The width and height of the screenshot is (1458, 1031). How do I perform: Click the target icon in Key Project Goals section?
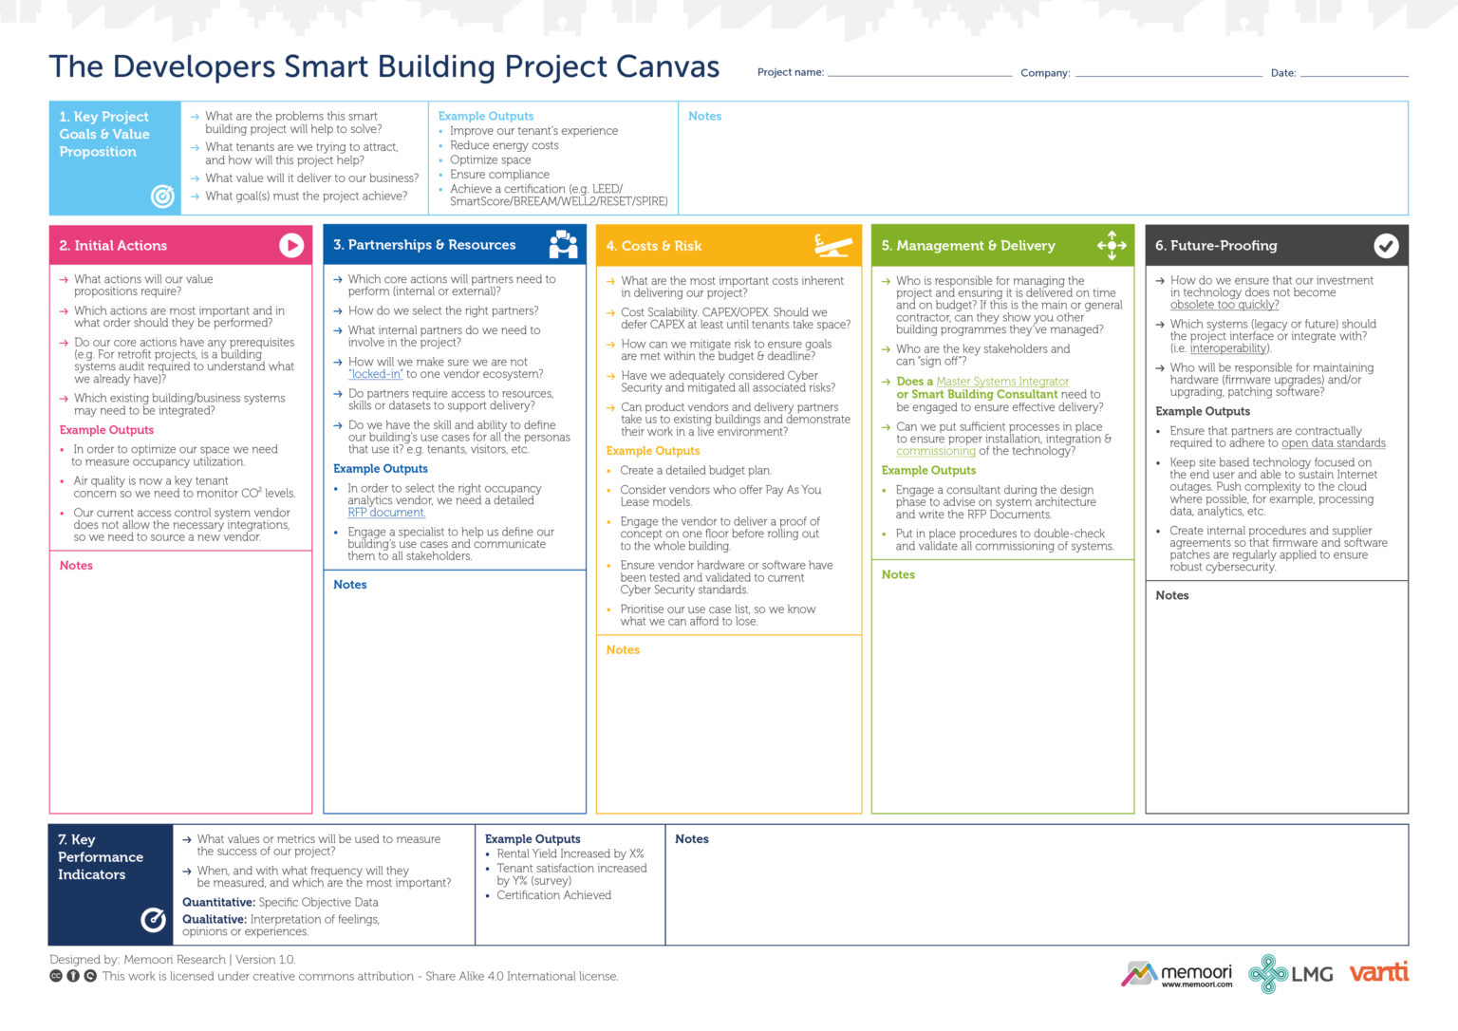point(161,197)
